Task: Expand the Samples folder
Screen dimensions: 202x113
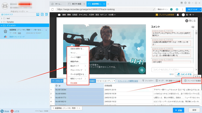Action: [2, 22]
